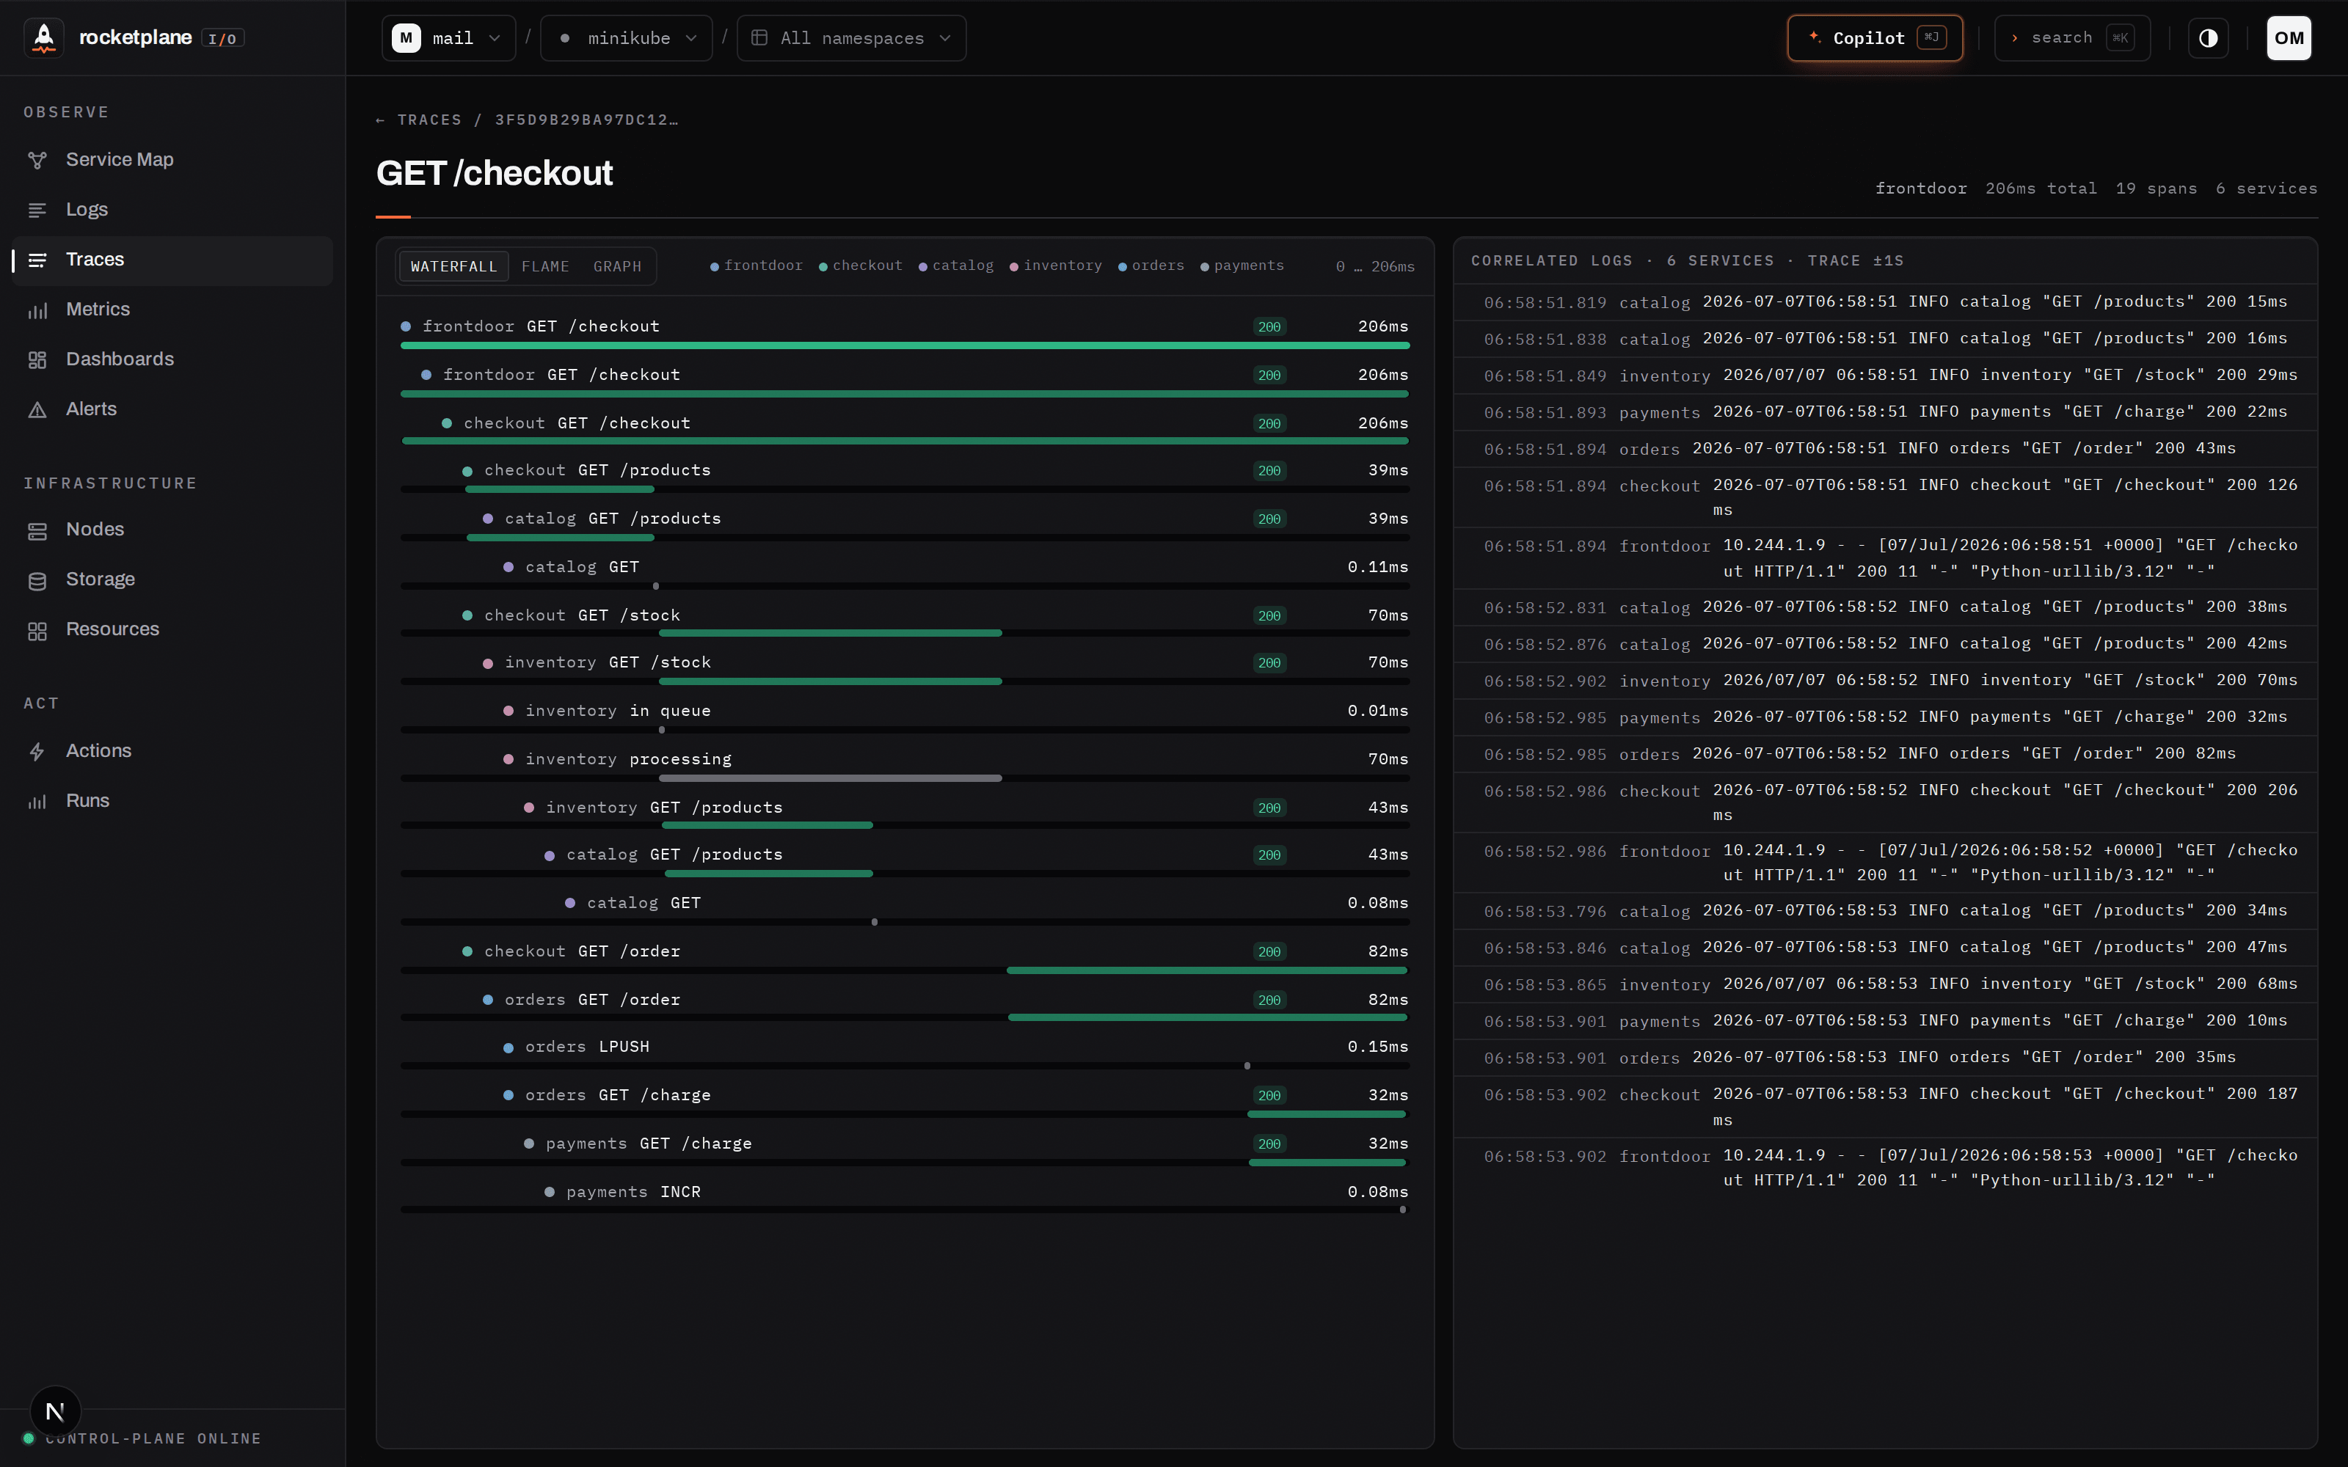The image size is (2348, 1467).
Task: Click the 200 status badge on payments GET /charge
Action: pyautogui.click(x=1269, y=1144)
